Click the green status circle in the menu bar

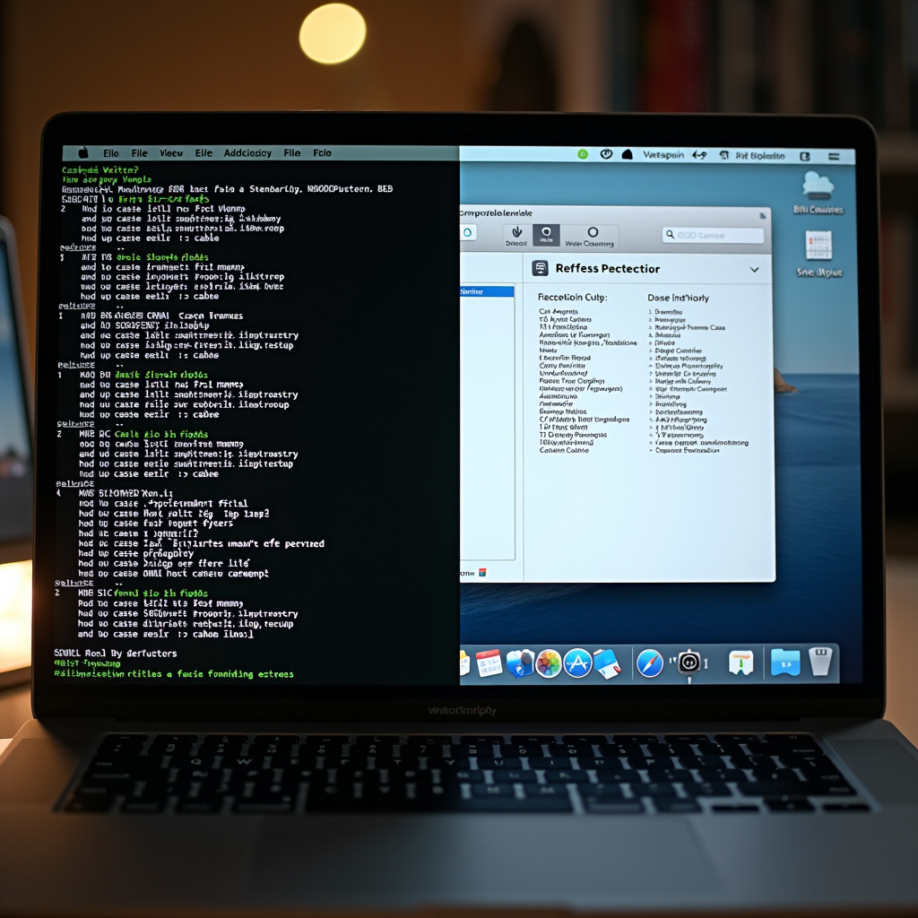tap(583, 154)
